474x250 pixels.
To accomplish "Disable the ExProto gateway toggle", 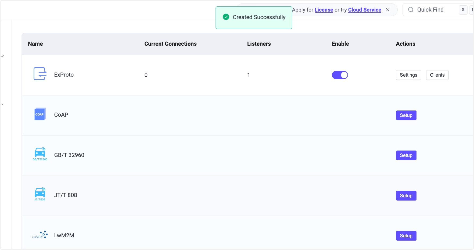I will pyautogui.click(x=340, y=75).
